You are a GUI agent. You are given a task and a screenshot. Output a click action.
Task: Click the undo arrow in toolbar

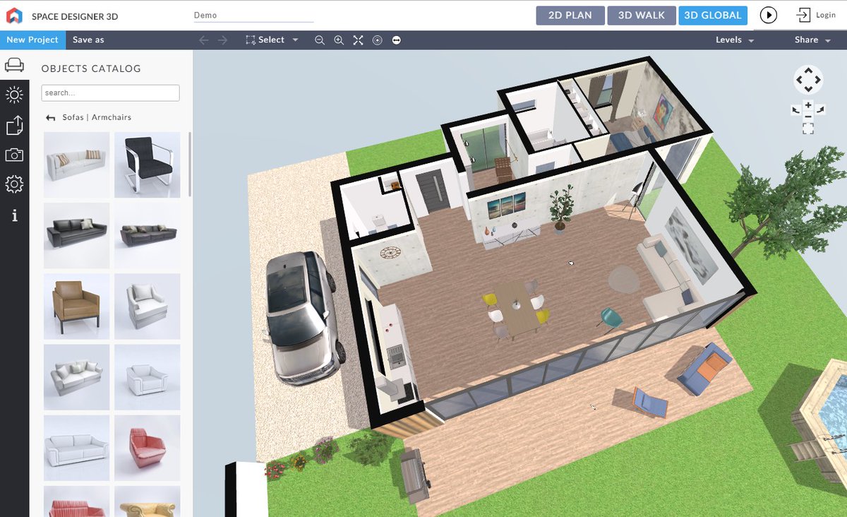pos(204,40)
